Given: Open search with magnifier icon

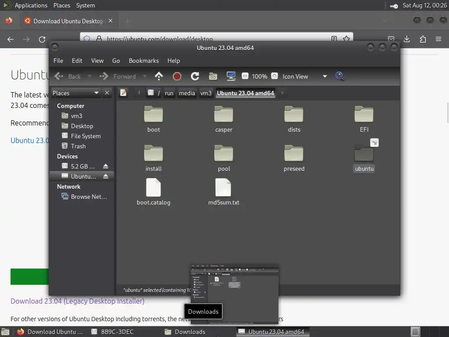Looking at the screenshot, I should (340, 76).
